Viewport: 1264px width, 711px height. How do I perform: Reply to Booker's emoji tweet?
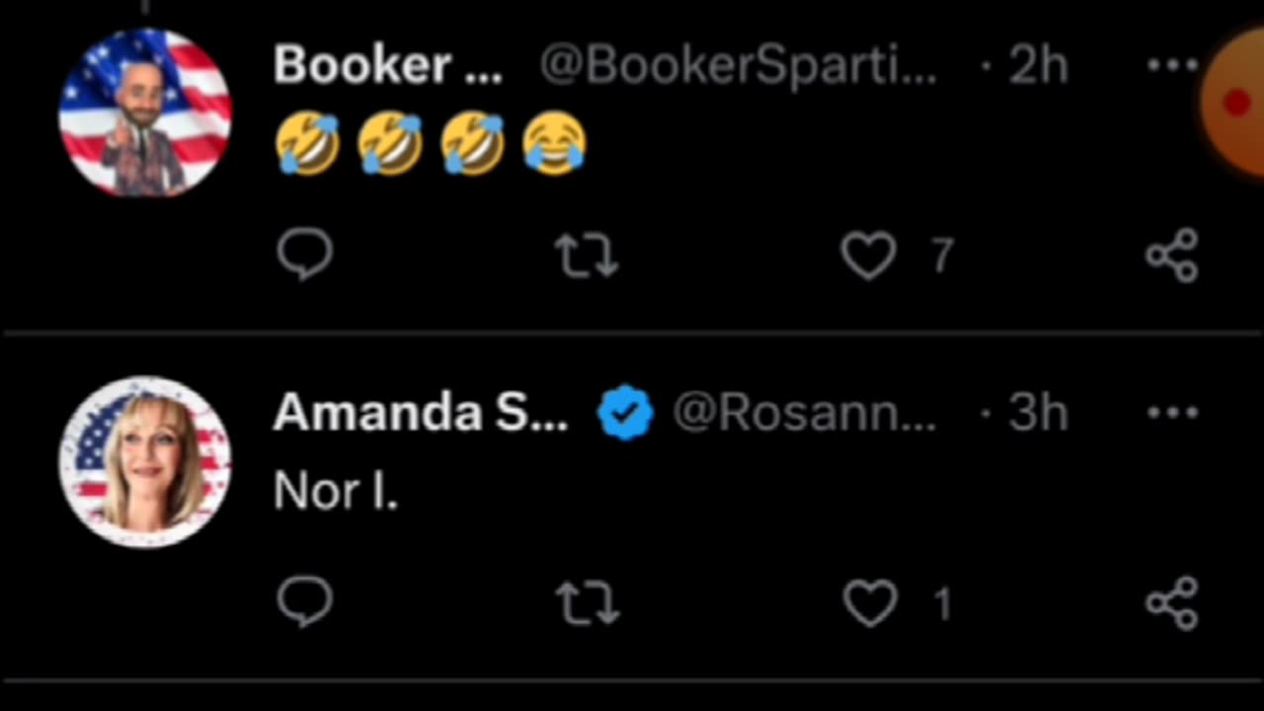pos(305,255)
